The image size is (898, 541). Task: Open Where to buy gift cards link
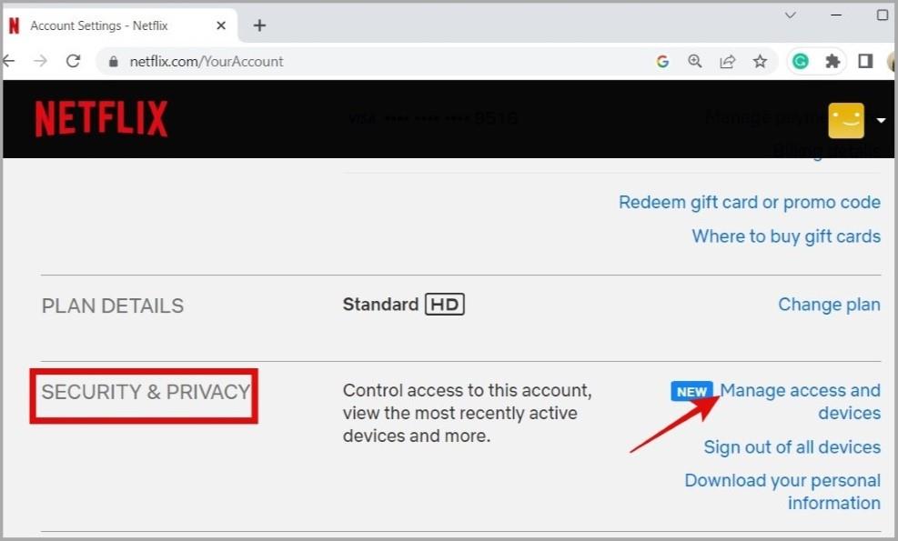[x=786, y=235]
